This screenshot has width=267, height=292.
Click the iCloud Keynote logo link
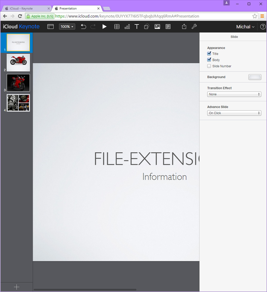[21, 27]
